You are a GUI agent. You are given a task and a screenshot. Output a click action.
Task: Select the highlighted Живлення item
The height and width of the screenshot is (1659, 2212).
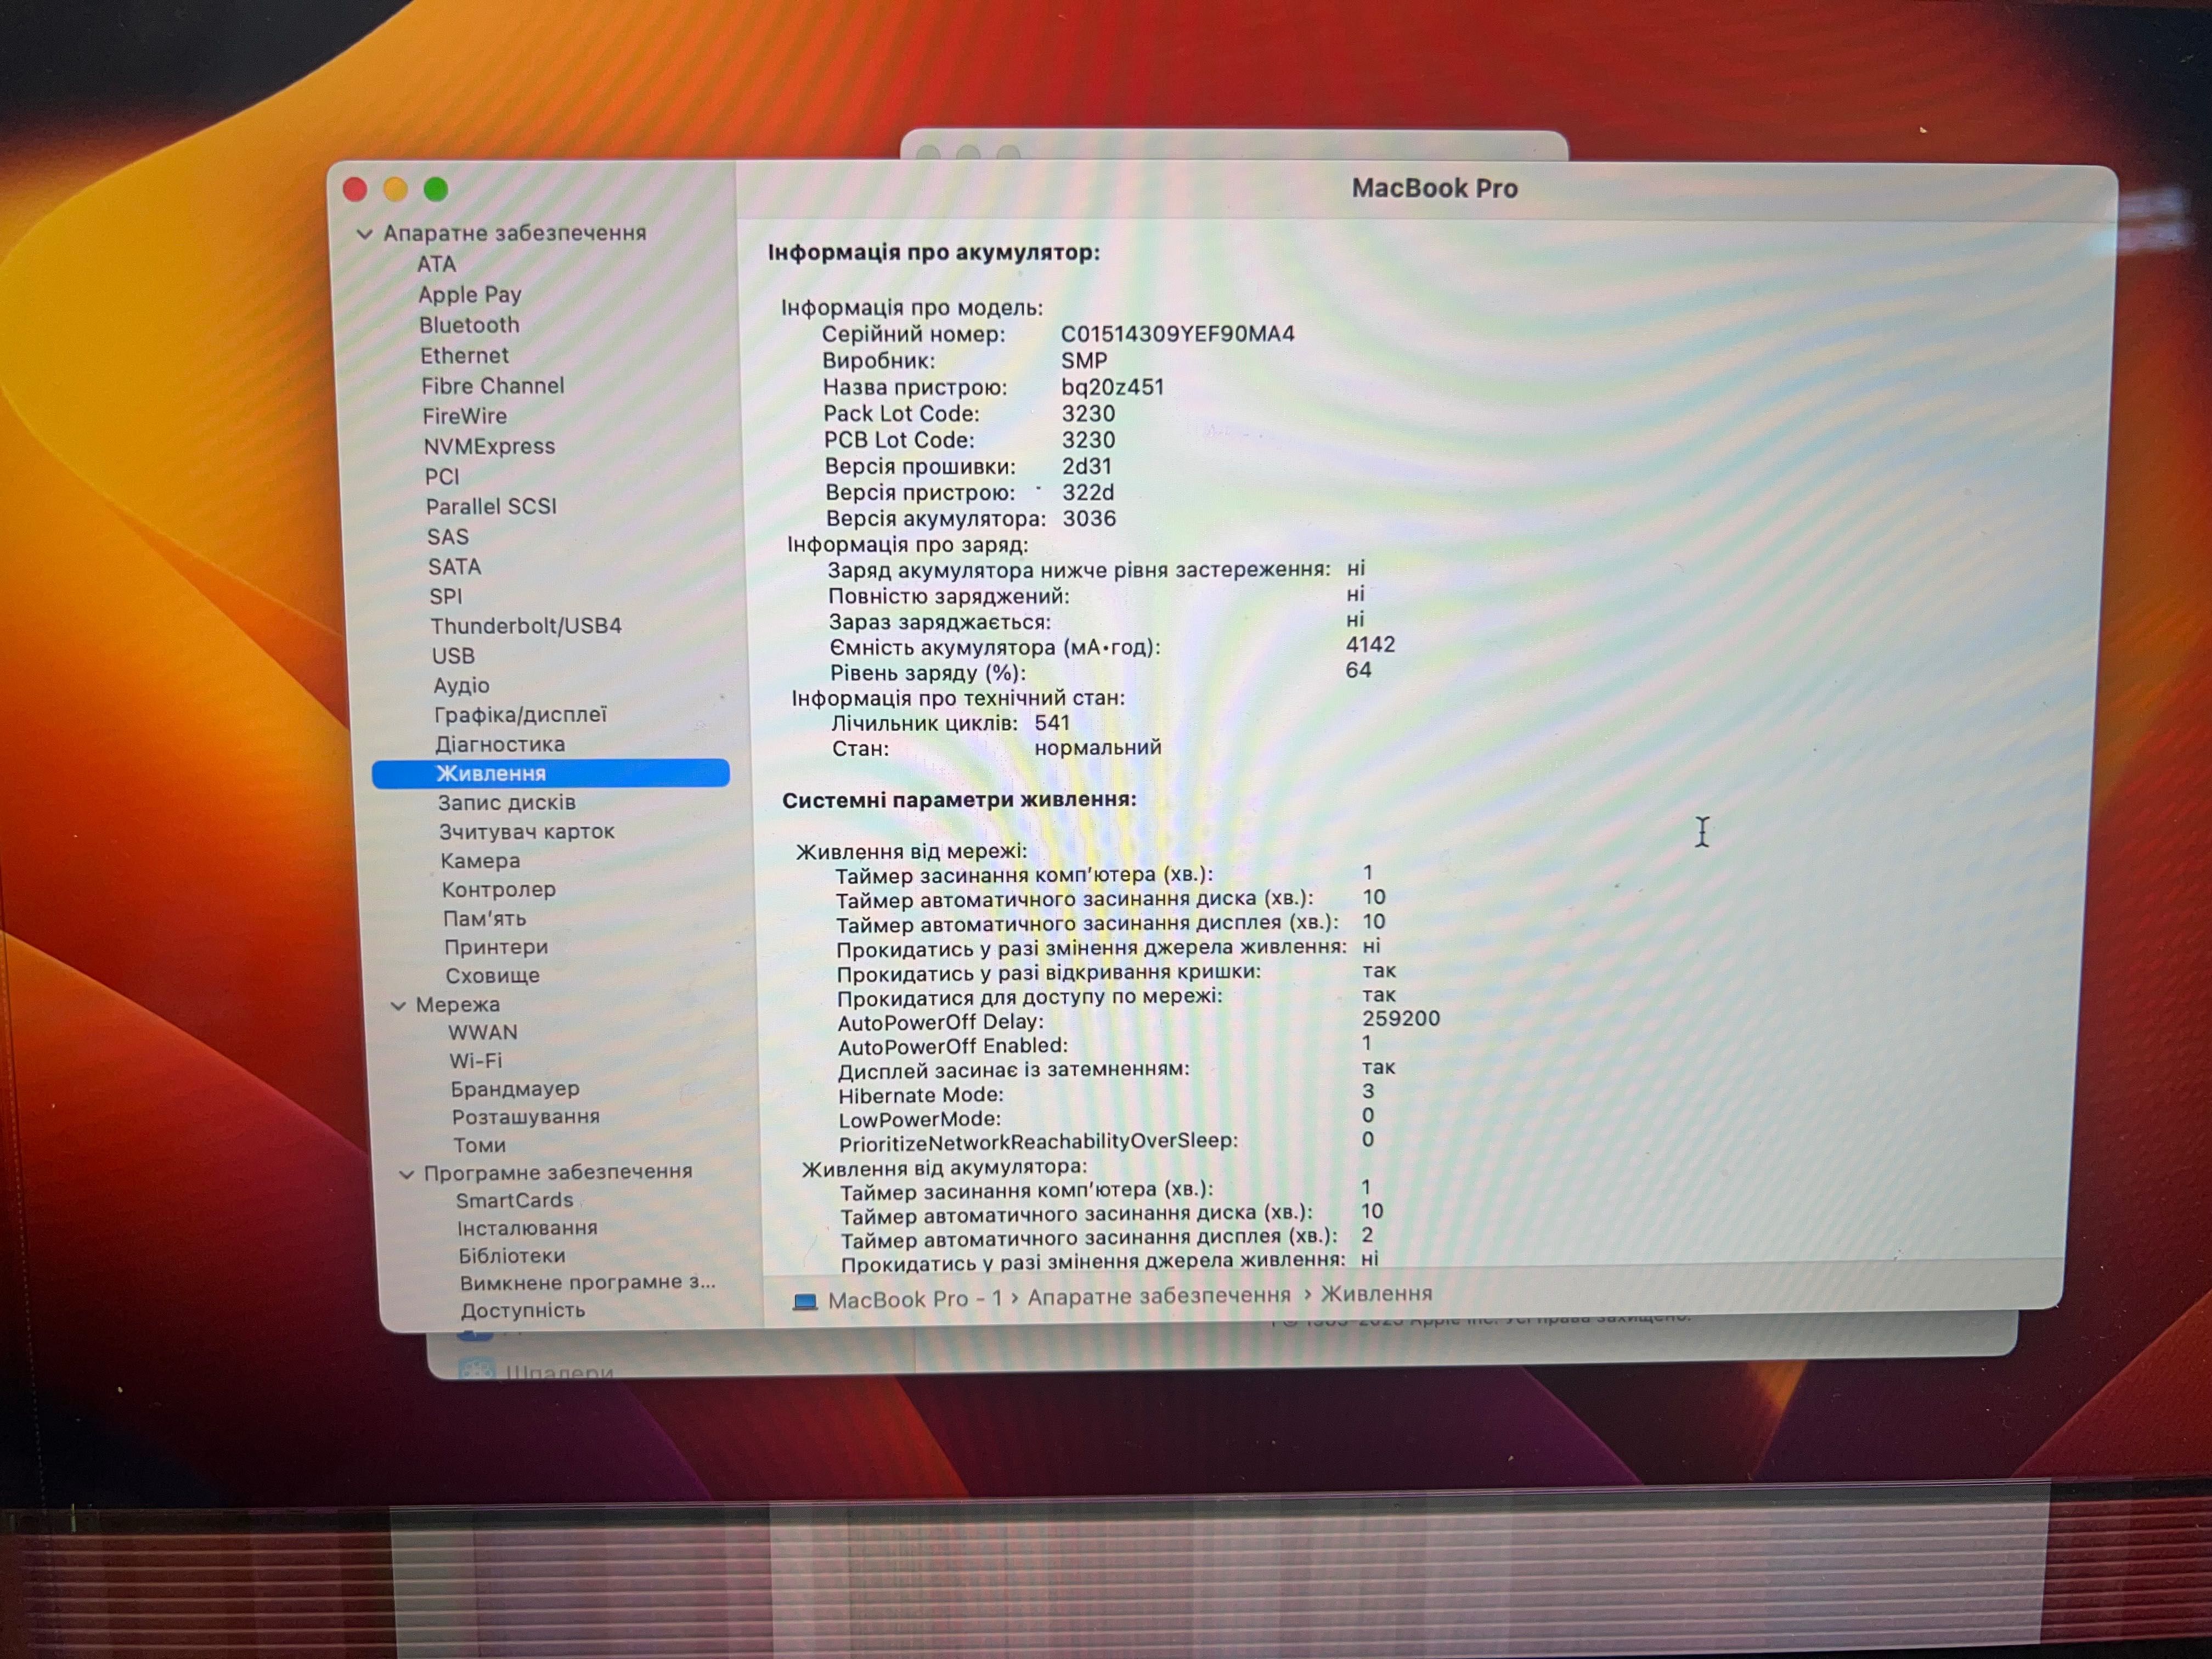551,774
